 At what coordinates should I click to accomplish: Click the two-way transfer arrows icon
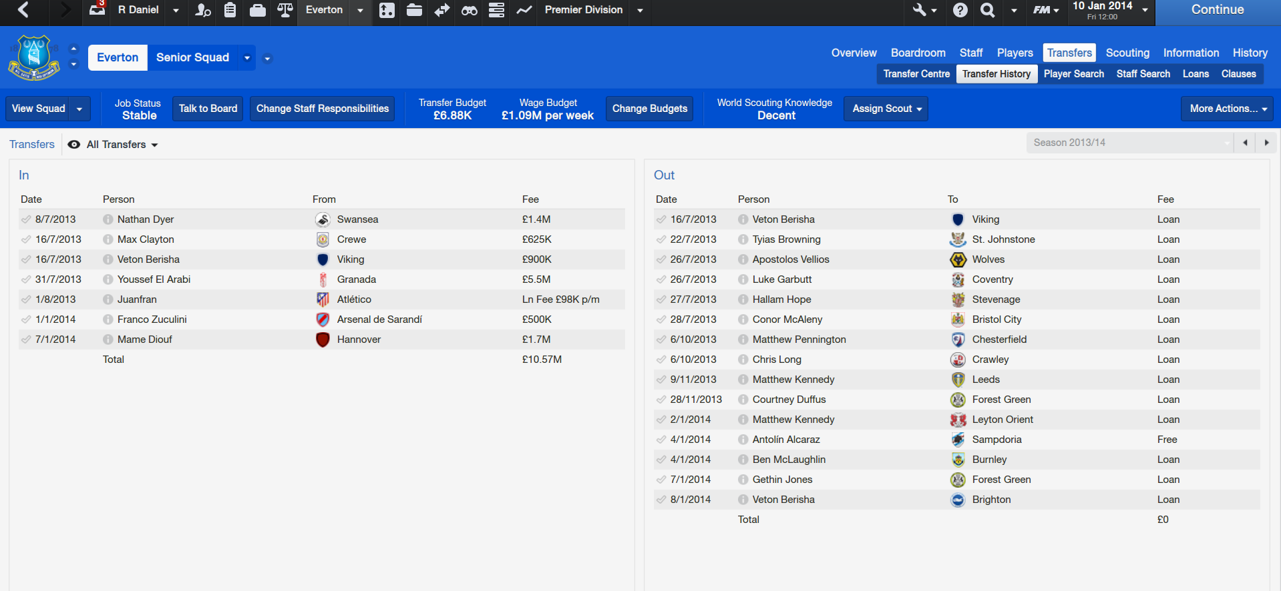pos(441,10)
